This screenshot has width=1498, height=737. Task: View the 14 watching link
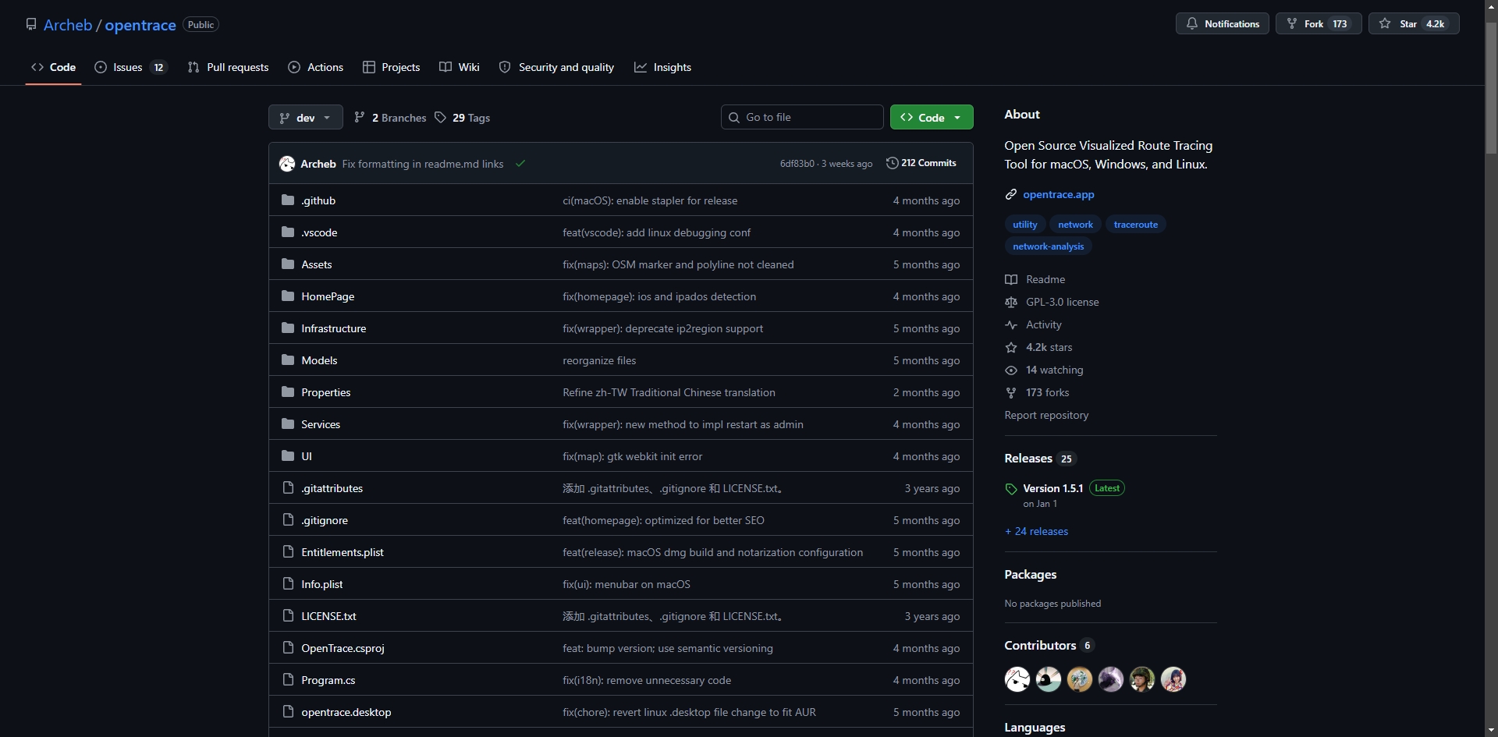(1044, 370)
